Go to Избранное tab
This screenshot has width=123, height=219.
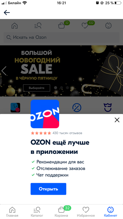(86, 212)
